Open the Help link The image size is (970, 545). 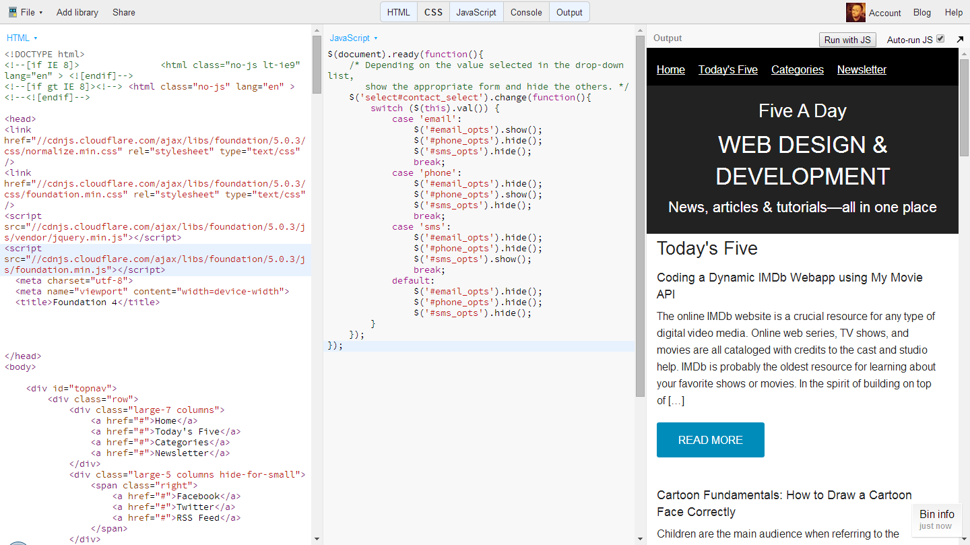pyautogui.click(x=954, y=12)
